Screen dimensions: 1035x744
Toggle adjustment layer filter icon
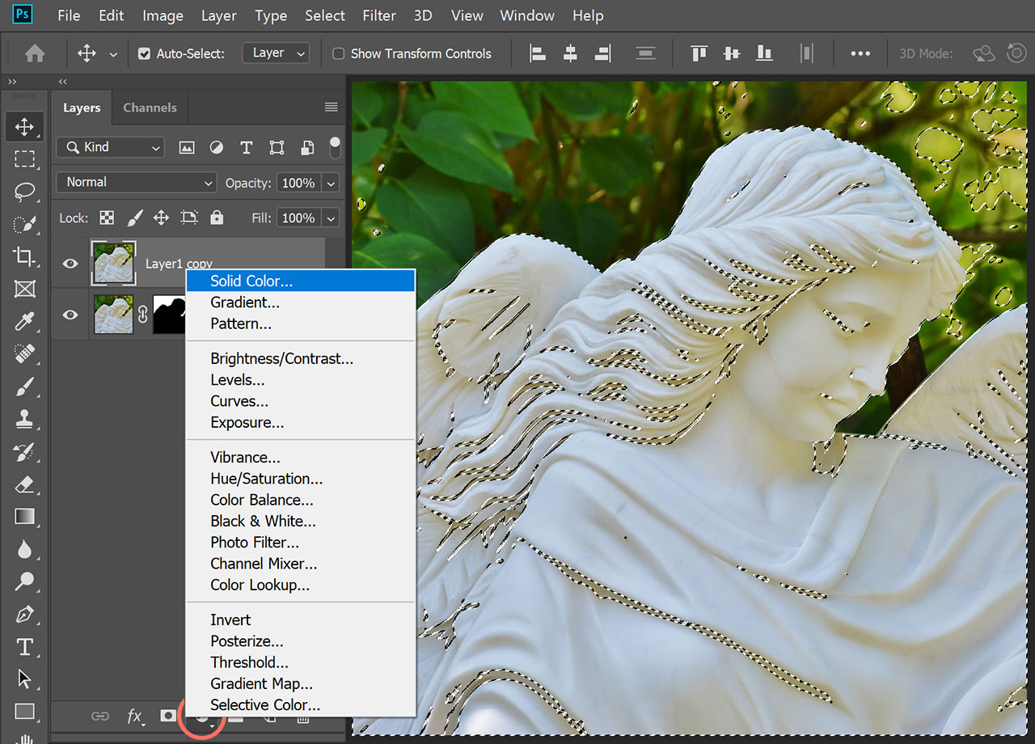click(x=217, y=147)
